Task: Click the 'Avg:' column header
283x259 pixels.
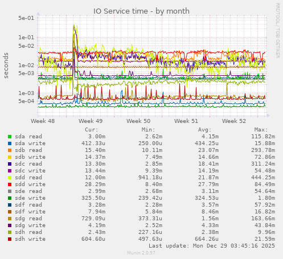Action: point(204,130)
